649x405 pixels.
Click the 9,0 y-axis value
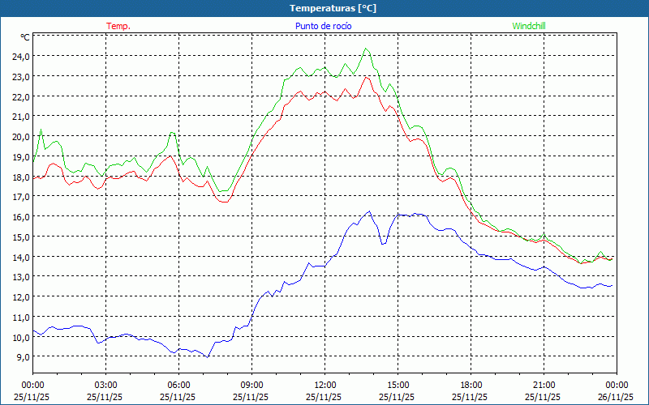click(21, 357)
